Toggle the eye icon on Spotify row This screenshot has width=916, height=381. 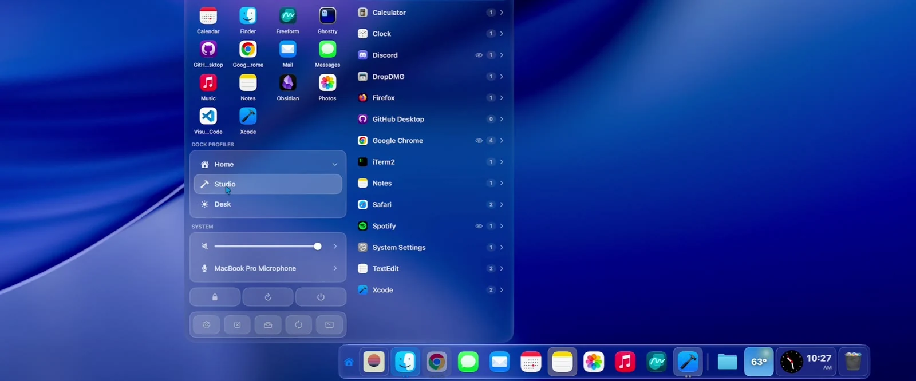coord(479,226)
